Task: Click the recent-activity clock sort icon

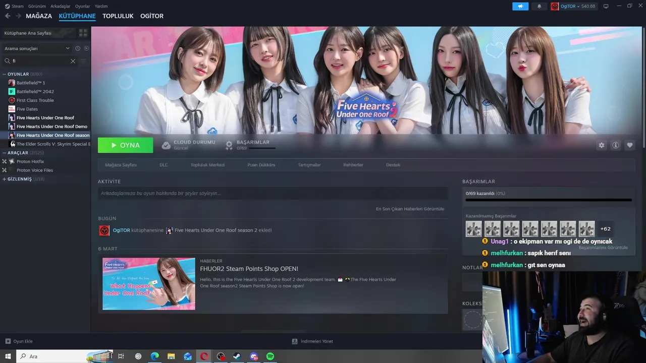Action: tap(78, 48)
